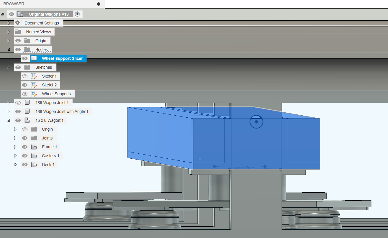Click the design icon beside Original Wagons v19

pyautogui.click(x=20, y=14)
